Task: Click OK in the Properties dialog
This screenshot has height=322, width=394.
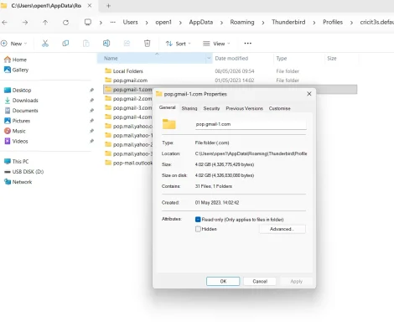Action: (x=223, y=281)
